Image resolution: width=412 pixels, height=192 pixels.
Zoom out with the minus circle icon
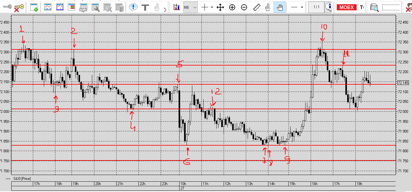pyautogui.click(x=244, y=7)
